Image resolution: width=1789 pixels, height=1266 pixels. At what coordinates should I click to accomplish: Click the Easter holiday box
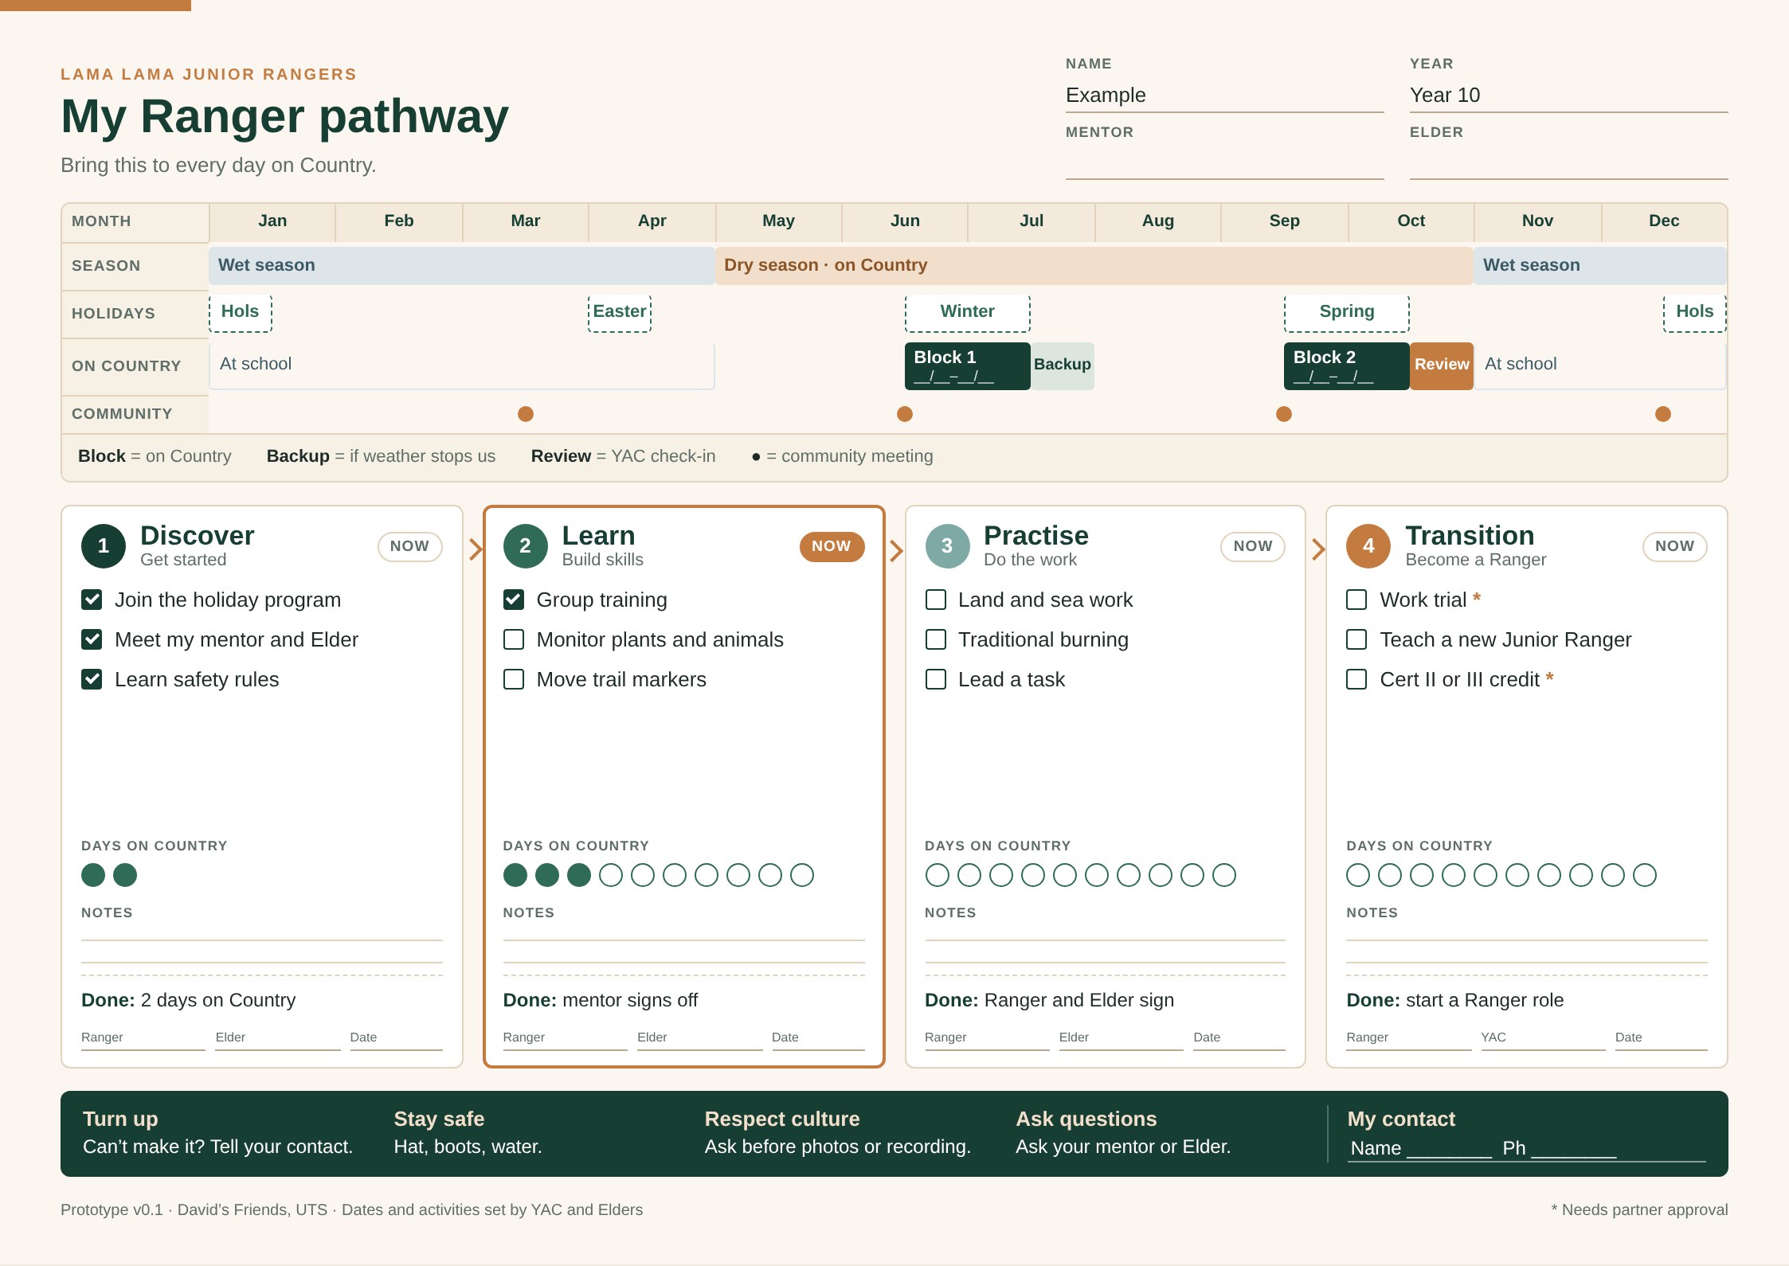(x=620, y=313)
